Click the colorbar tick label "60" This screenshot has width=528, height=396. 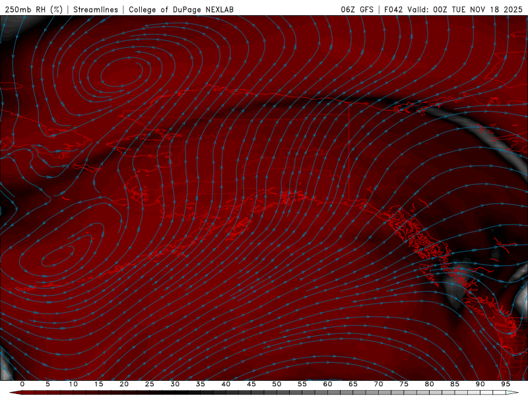pyautogui.click(x=327, y=384)
